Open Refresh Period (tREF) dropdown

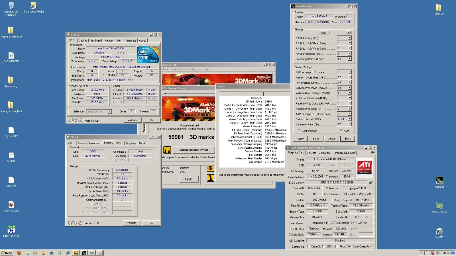coord(349,119)
